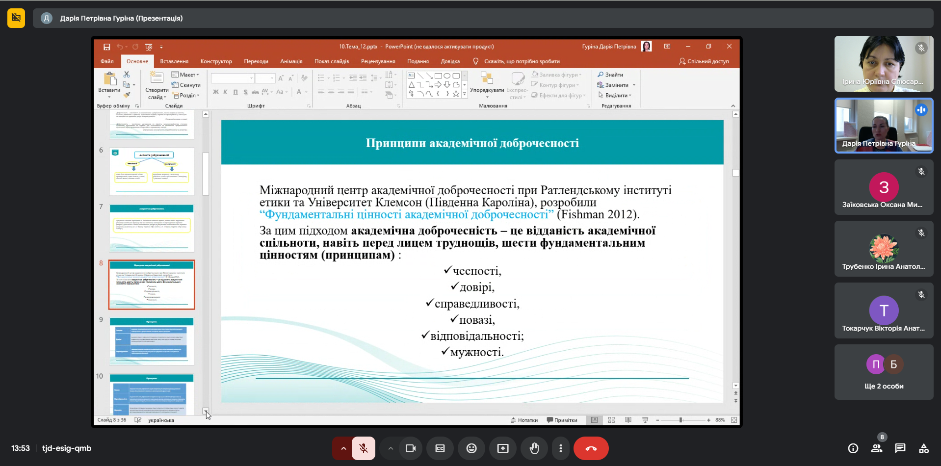The height and width of the screenshot is (466, 941).
Task: Open the Анімація ribbon tab
Action: [291, 61]
